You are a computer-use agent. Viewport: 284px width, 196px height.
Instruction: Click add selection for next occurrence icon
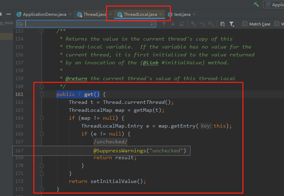[x=194, y=24]
